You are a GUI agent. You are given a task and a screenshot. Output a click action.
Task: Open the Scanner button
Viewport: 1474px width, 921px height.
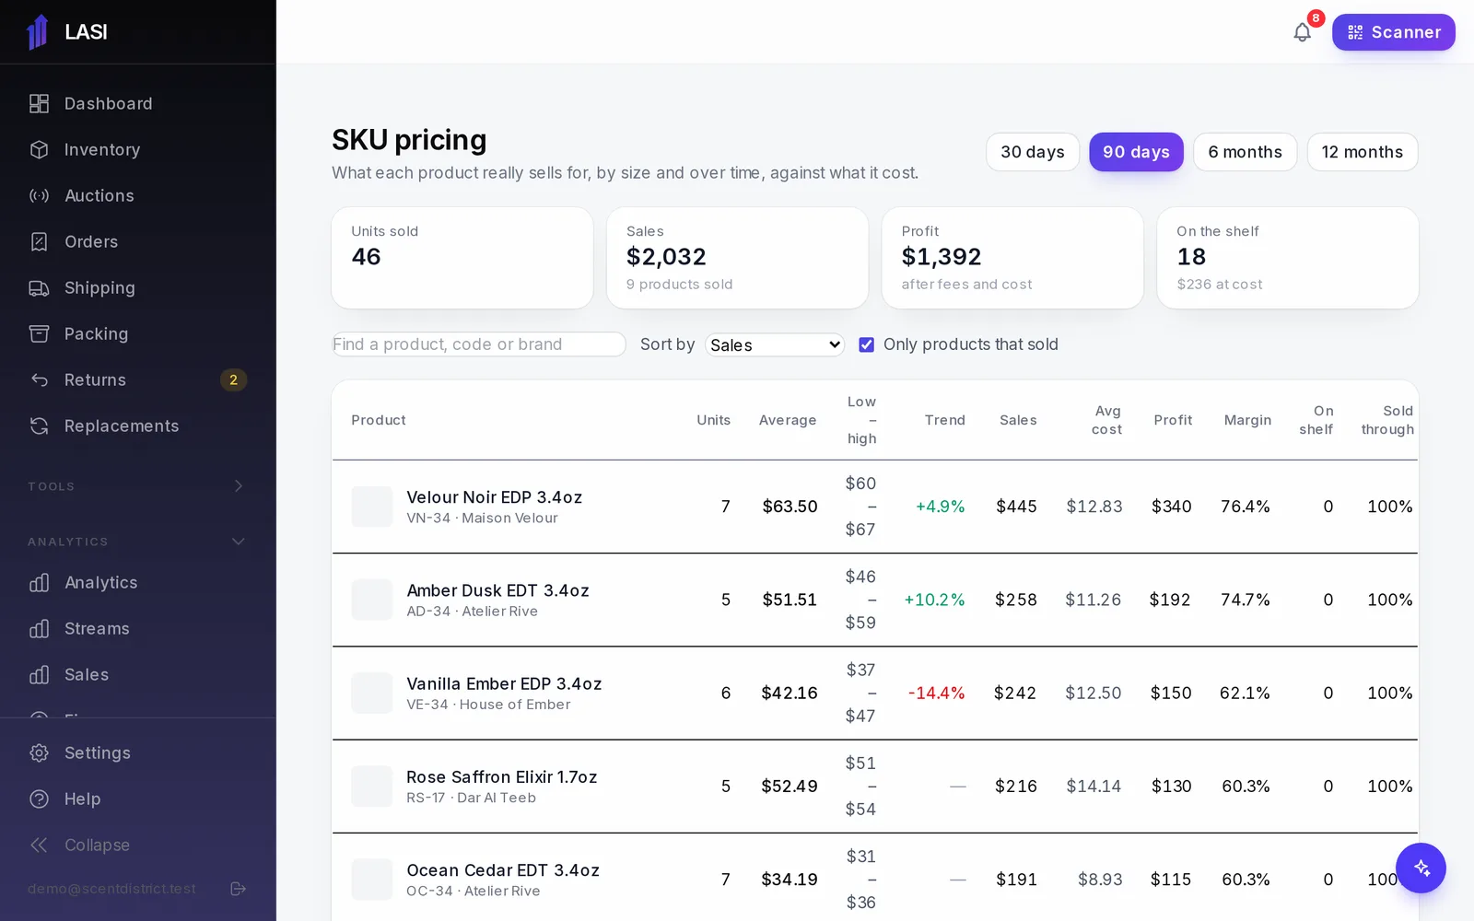pos(1394,32)
